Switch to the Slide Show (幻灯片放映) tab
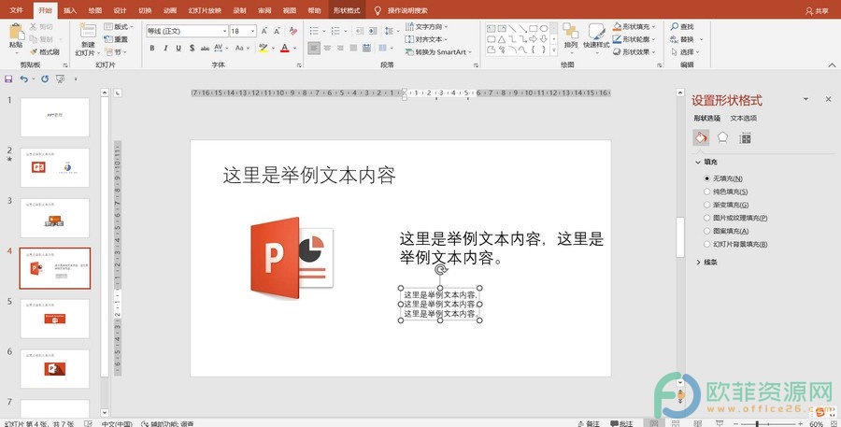841x427 pixels. [x=205, y=10]
